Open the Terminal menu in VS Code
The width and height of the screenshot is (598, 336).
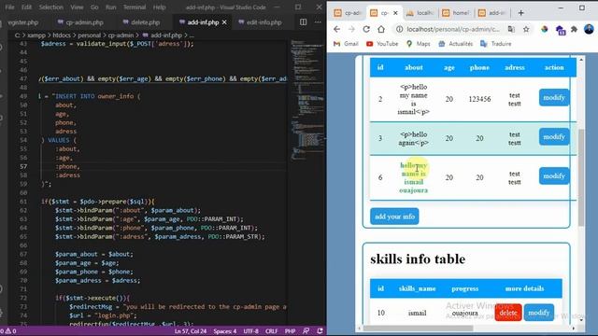(x=135, y=7)
